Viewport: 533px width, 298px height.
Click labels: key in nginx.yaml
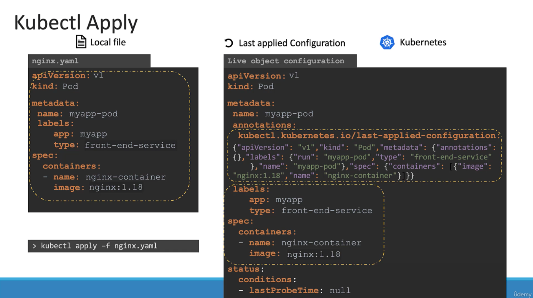pos(56,123)
